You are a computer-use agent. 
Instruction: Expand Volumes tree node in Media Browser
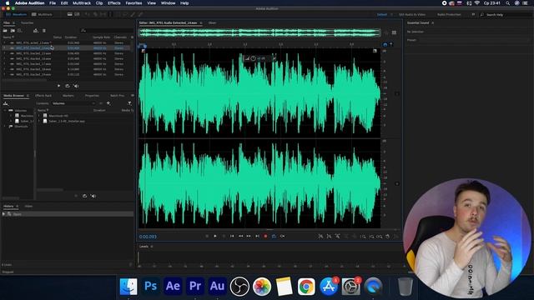5,111
